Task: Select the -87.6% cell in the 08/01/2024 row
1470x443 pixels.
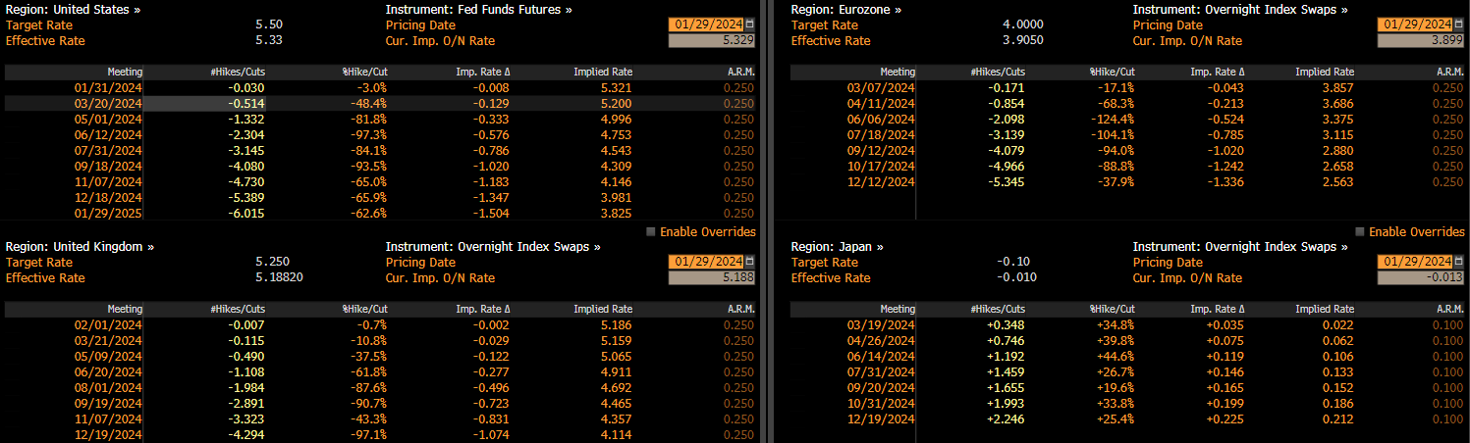Action: 369,388
